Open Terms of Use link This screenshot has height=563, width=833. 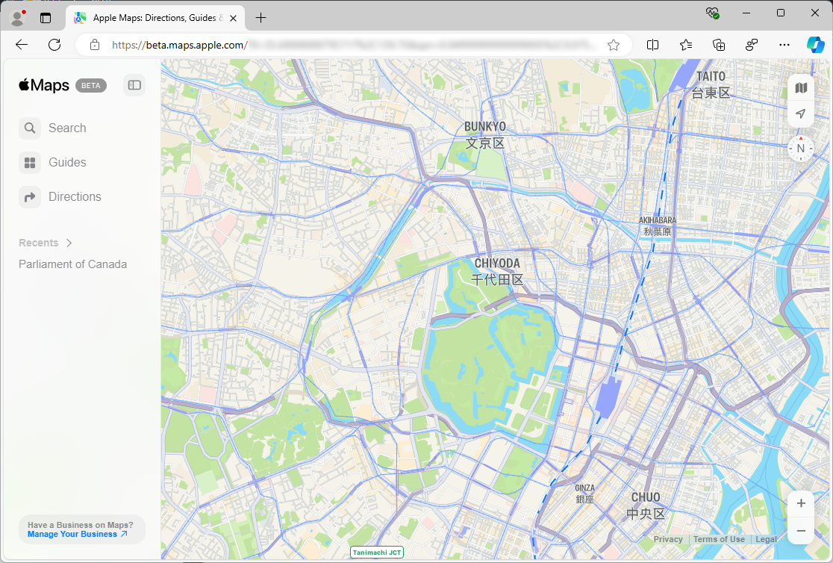(x=719, y=539)
